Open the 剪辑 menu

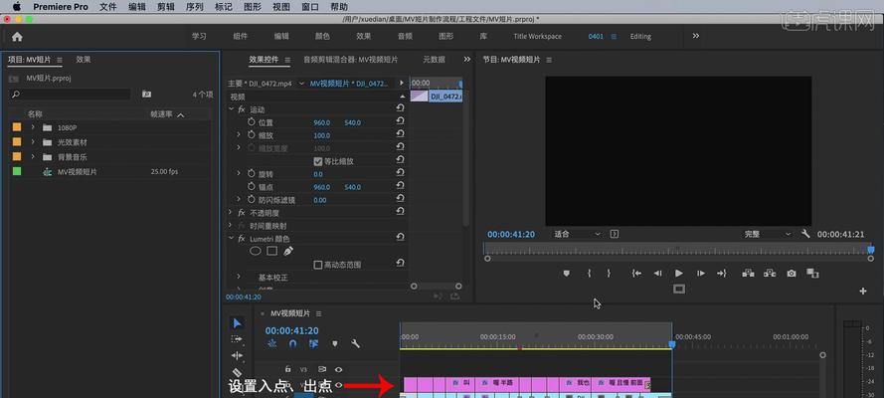[166, 7]
